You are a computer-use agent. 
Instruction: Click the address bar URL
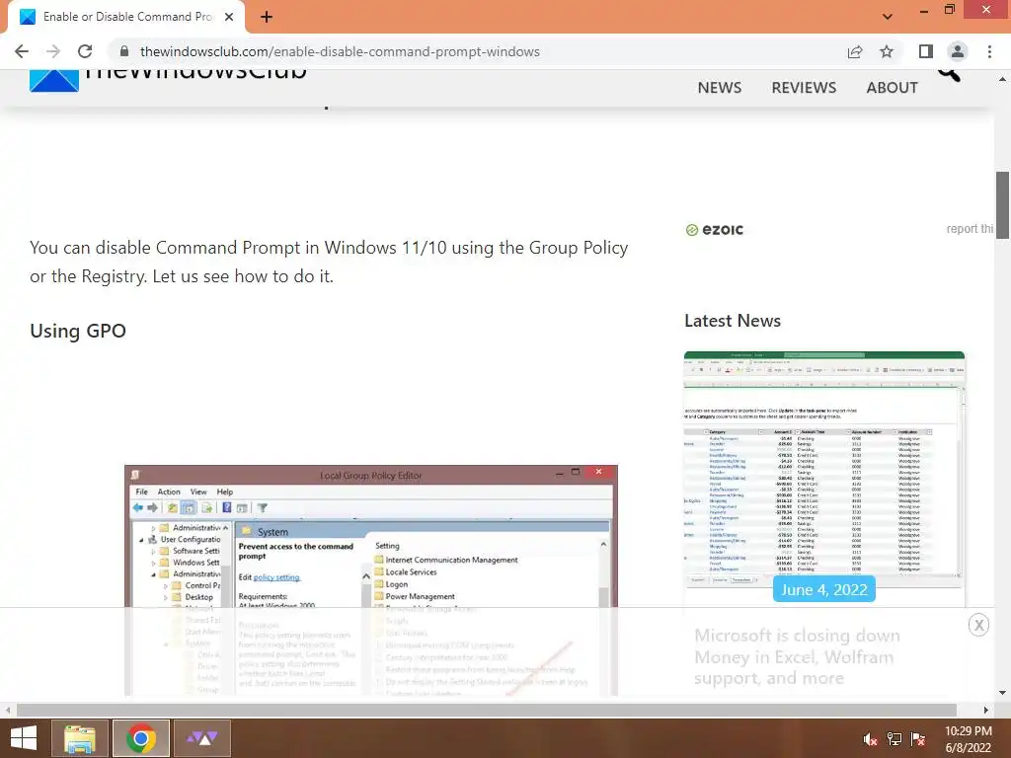tap(340, 51)
